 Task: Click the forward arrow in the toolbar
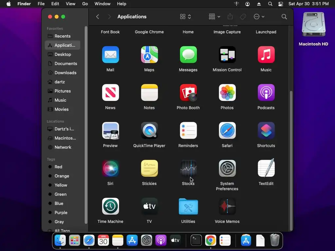[109, 17]
